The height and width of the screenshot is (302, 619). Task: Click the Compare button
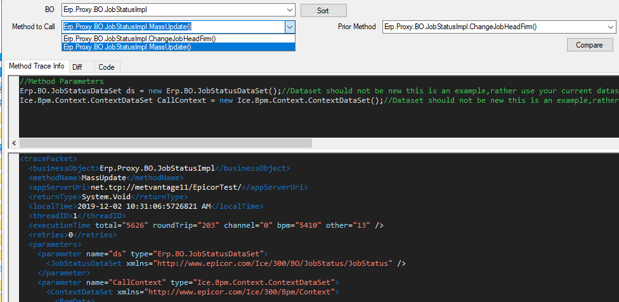coord(590,44)
